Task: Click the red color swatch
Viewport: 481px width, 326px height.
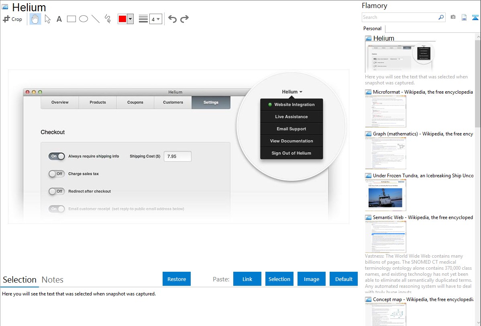Action: 122,19
